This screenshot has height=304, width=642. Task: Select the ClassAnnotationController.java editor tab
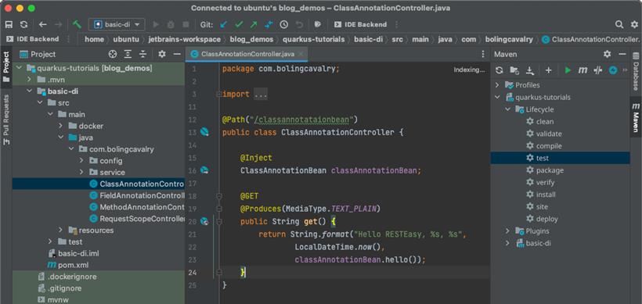246,55
